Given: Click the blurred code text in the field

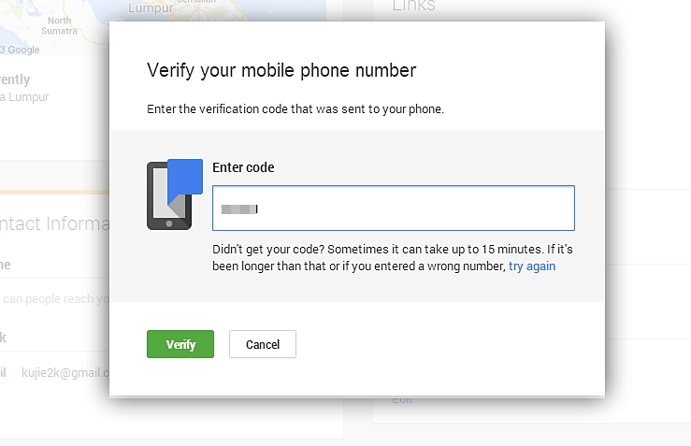Looking at the screenshot, I should tap(238, 209).
